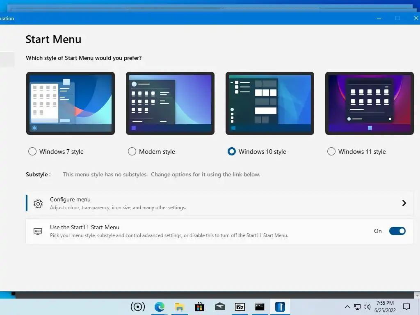This screenshot has width=420, height=315.
Task: Open Microsoft Edge from the taskbar
Action: point(160,307)
